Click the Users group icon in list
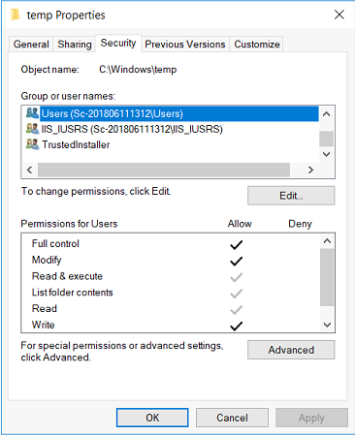The width and height of the screenshot is (355, 436). 32,113
